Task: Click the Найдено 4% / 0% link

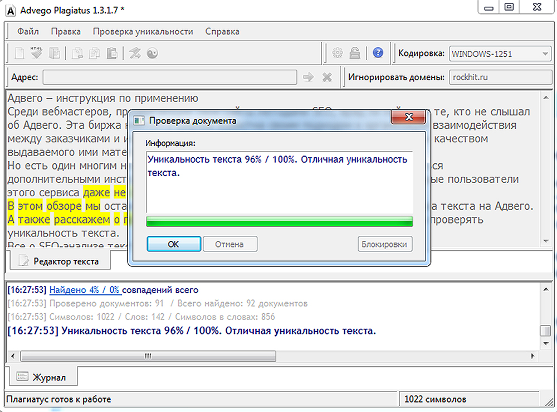Action: [85, 290]
